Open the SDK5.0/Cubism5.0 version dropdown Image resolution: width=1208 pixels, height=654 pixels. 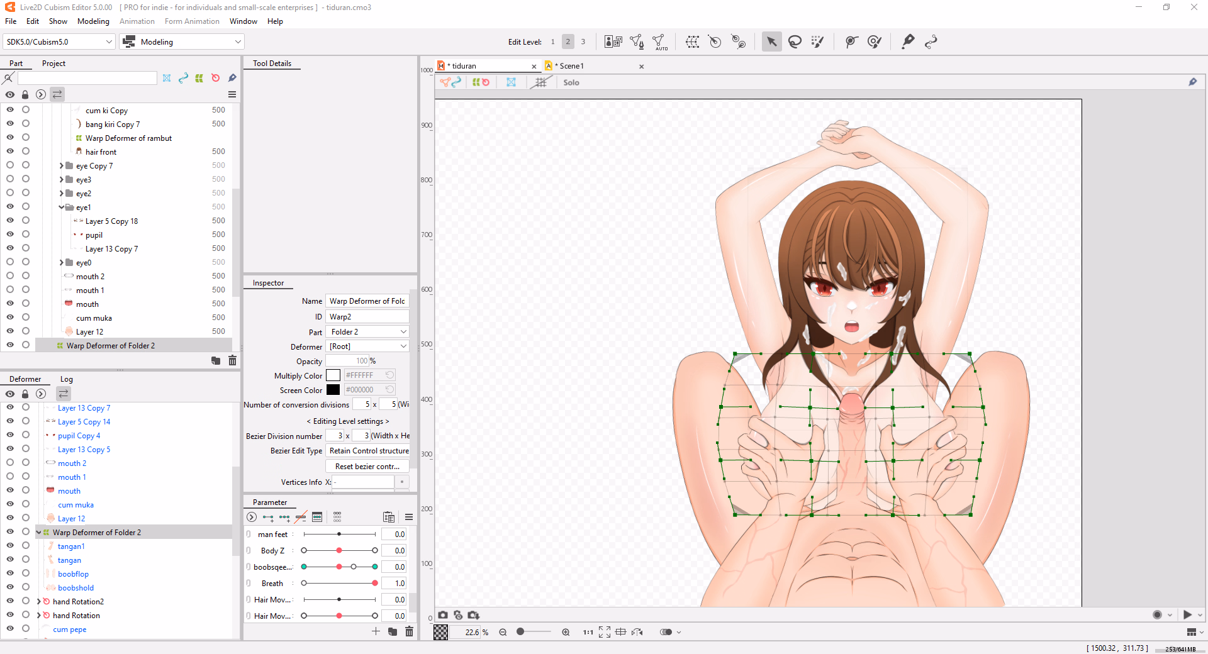tap(59, 42)
